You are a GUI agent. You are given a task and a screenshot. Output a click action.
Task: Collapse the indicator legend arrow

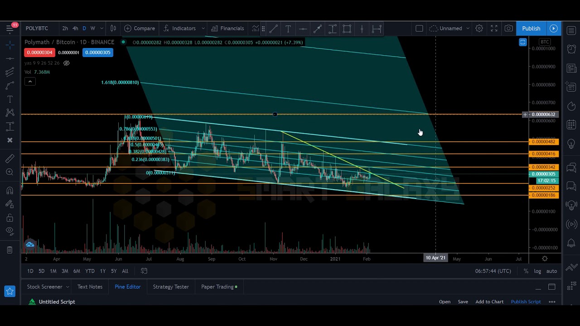click(x=29, y=81)
